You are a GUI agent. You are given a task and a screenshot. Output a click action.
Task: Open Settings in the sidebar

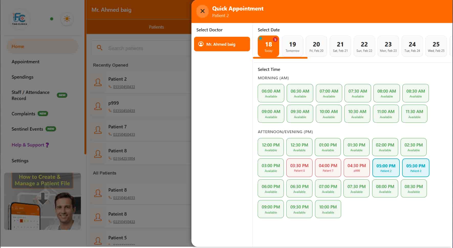(x=20, y=161)
